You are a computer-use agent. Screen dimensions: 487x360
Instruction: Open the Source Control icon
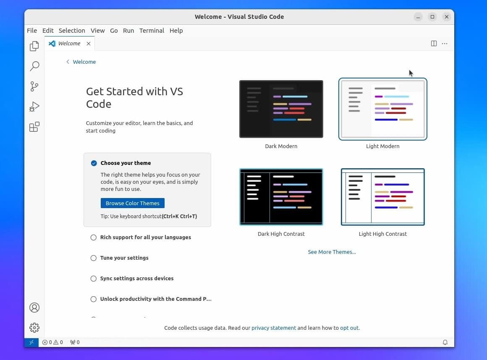(x=34, y=86)
